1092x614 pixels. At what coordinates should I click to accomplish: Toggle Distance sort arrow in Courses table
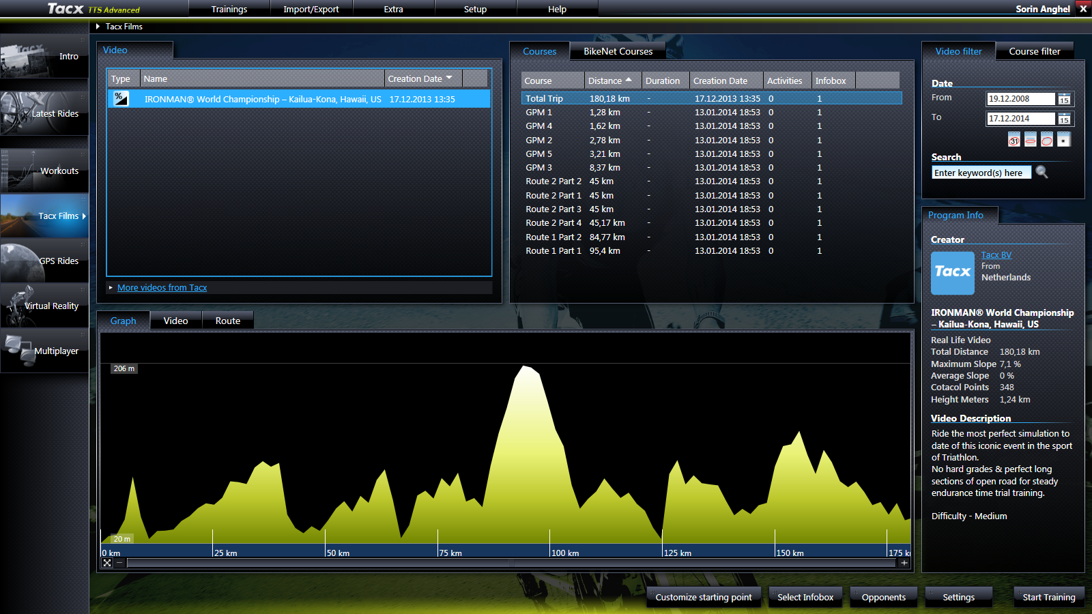[629, 80]
